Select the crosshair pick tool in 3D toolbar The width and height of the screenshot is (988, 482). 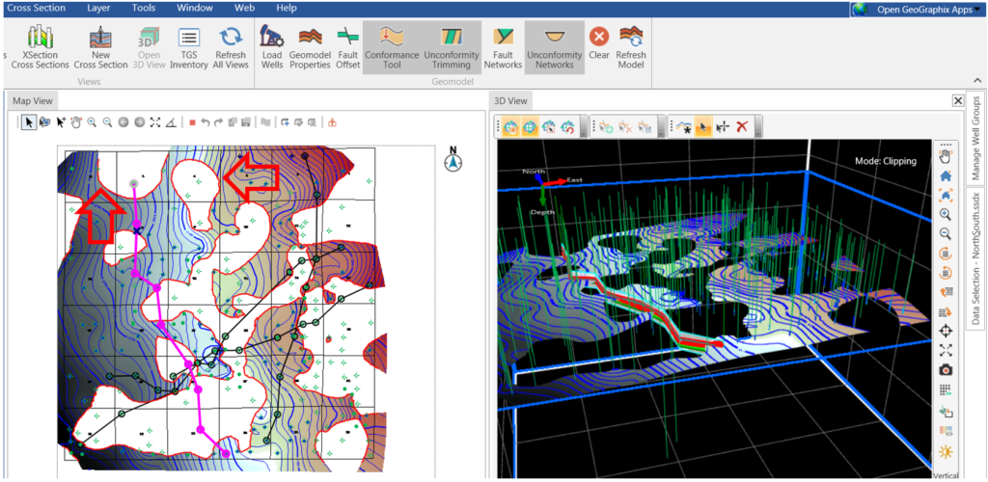pyautogui.click(x=723, y=127)
